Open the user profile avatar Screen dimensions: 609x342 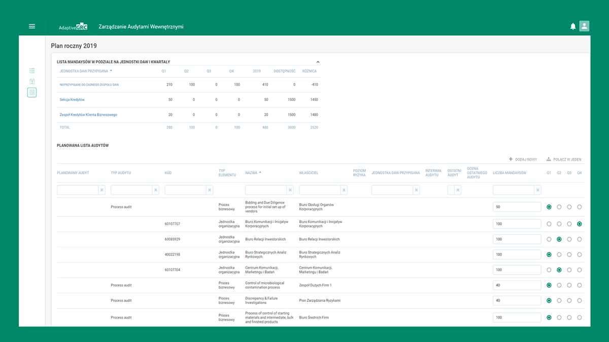click(584, 26)
